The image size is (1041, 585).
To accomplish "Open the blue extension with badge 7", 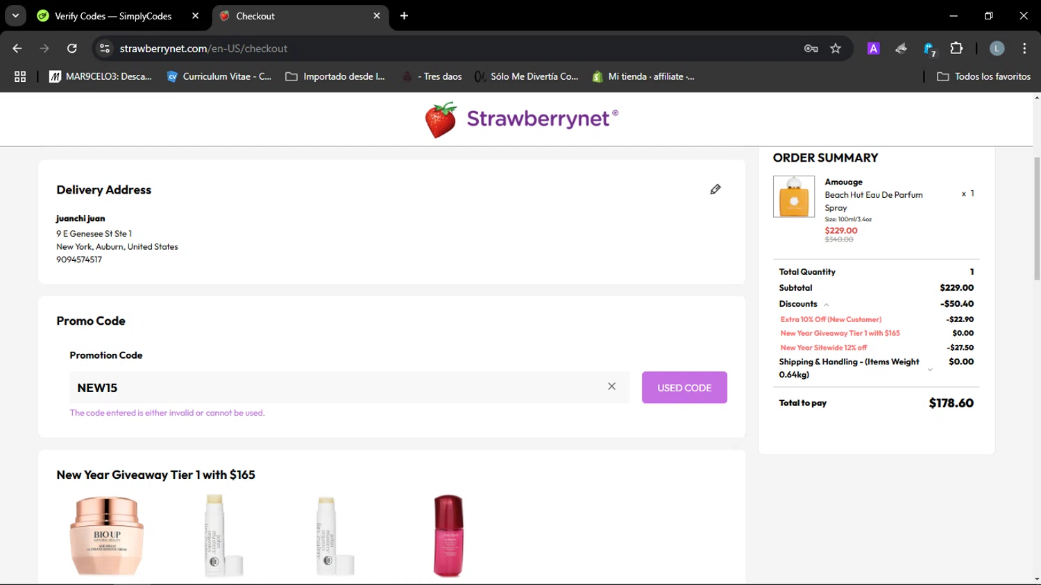I will point(929,49).
